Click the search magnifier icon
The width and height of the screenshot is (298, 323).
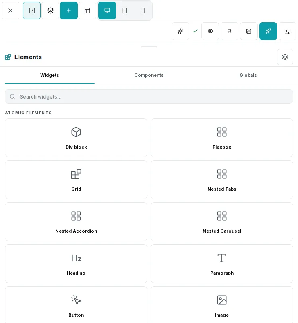(12, 96)
